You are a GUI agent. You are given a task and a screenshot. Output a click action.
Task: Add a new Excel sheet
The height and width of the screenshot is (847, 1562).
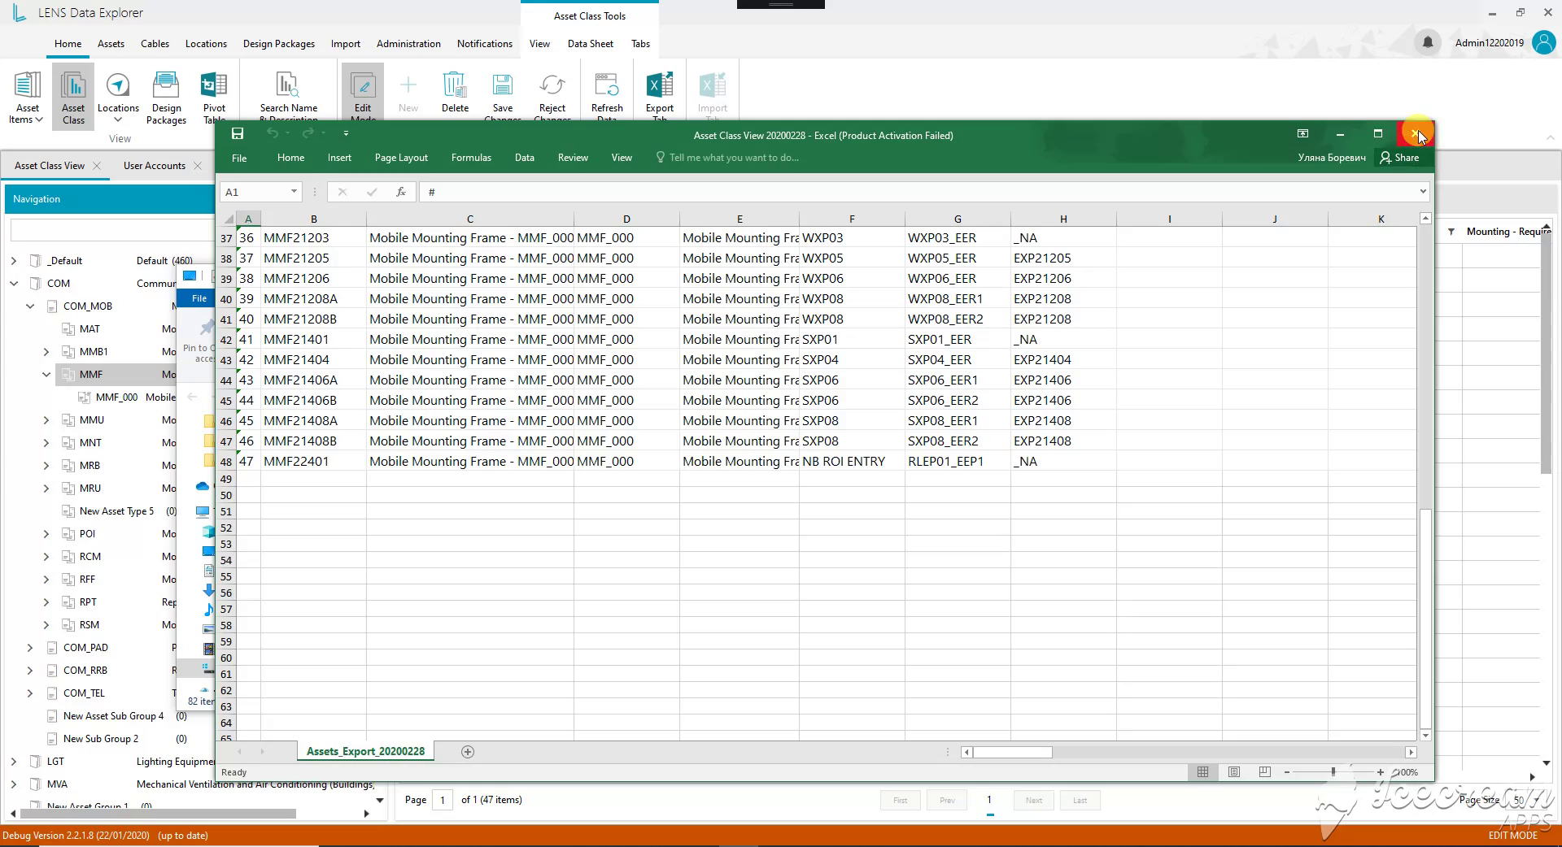pyautogui.click(x=468, y=752)
